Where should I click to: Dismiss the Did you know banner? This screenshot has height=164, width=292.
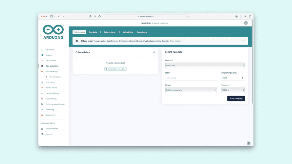243,41
